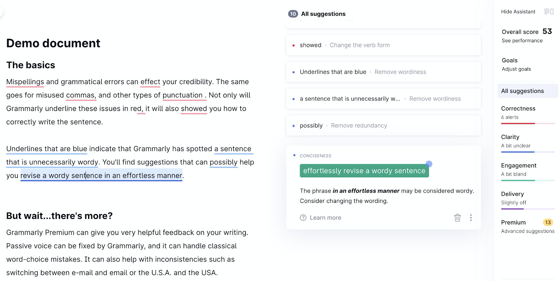Click the question mark icon beside Learn more
This screenshot has width=559, height=281.
pos(303,217)
